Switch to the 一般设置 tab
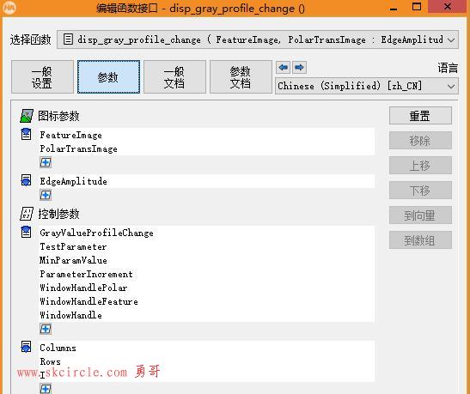The width and height of the screenshot is (470, 394). 42,77
